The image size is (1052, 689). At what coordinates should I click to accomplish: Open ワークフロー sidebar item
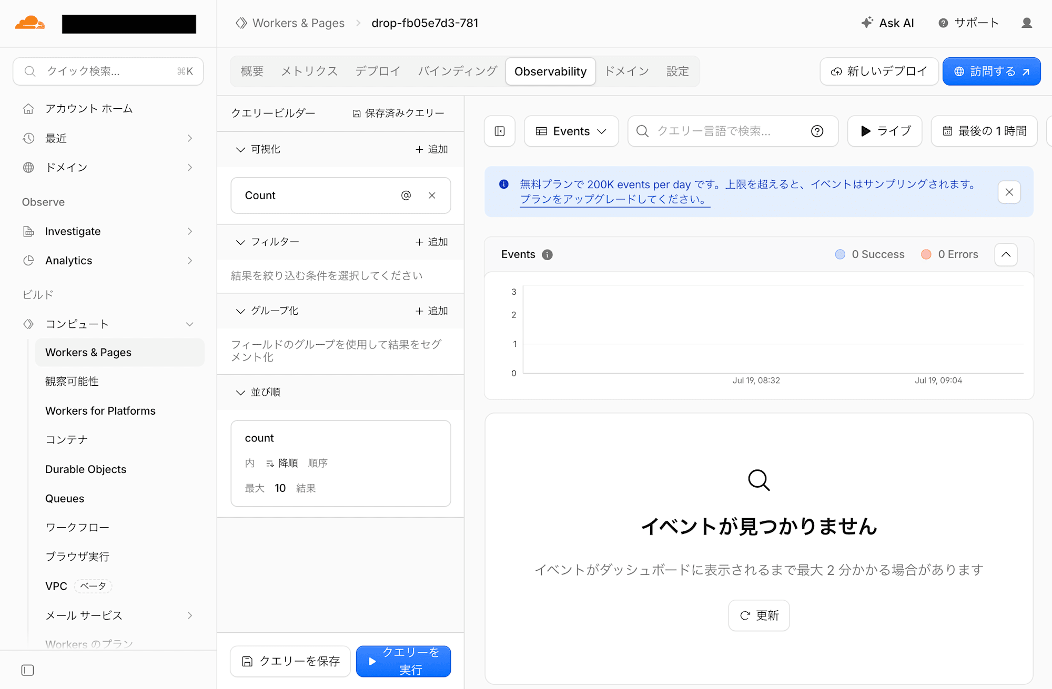coord(77,527)
